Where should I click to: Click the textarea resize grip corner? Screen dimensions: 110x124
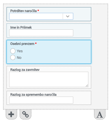pyautogui.click(x=87, y=86)
